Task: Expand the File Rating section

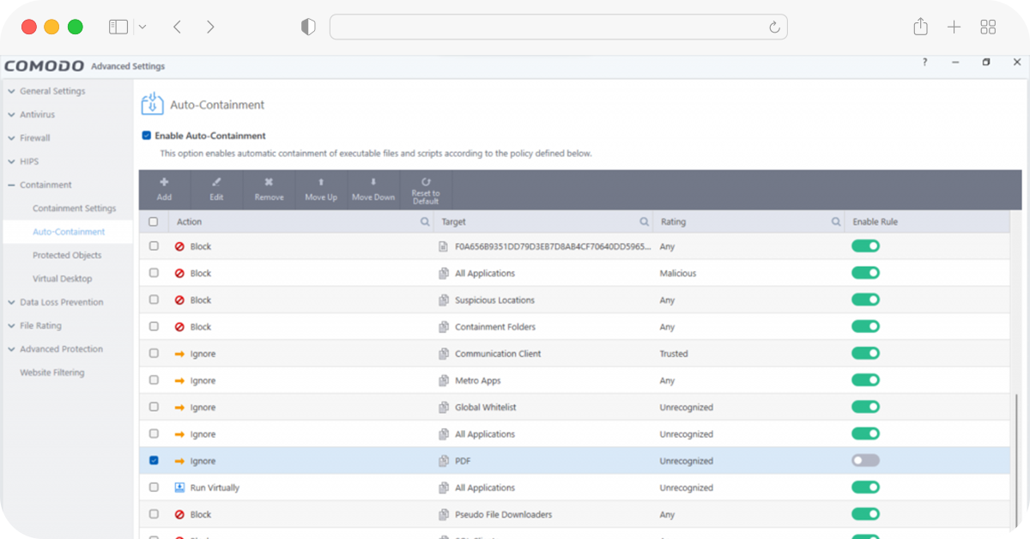Action: click(x=11, y=325)
